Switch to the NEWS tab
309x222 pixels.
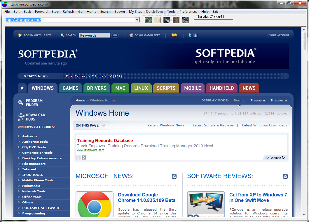coord(249,88)
